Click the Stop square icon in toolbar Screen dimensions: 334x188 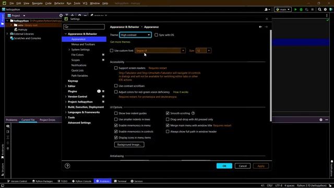[x=312, y=9]
